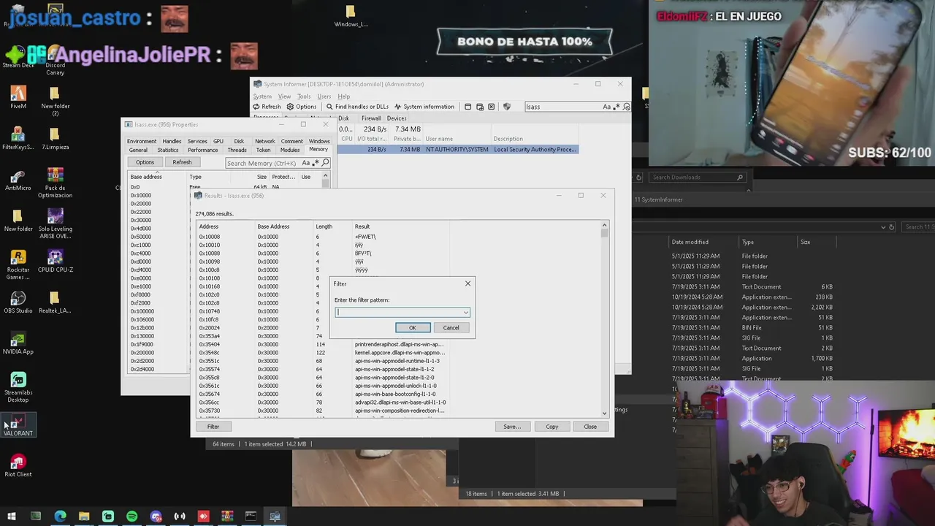Click Refresh button in Memory tab
This screenshot has width=935, height=526.
[x=182, y=162]
